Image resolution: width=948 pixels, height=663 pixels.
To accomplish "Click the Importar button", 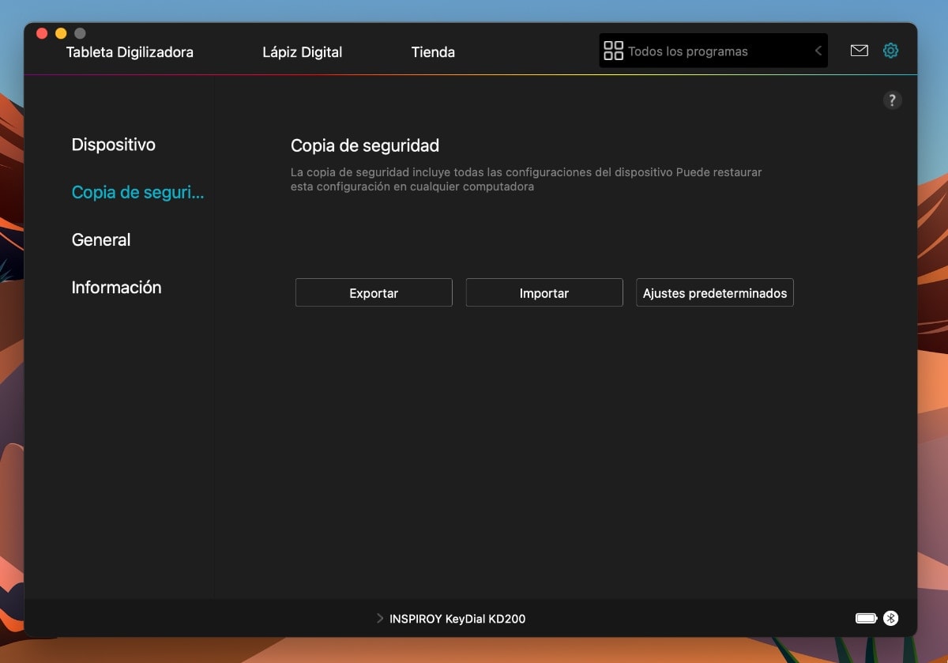I will click(544, 292).
